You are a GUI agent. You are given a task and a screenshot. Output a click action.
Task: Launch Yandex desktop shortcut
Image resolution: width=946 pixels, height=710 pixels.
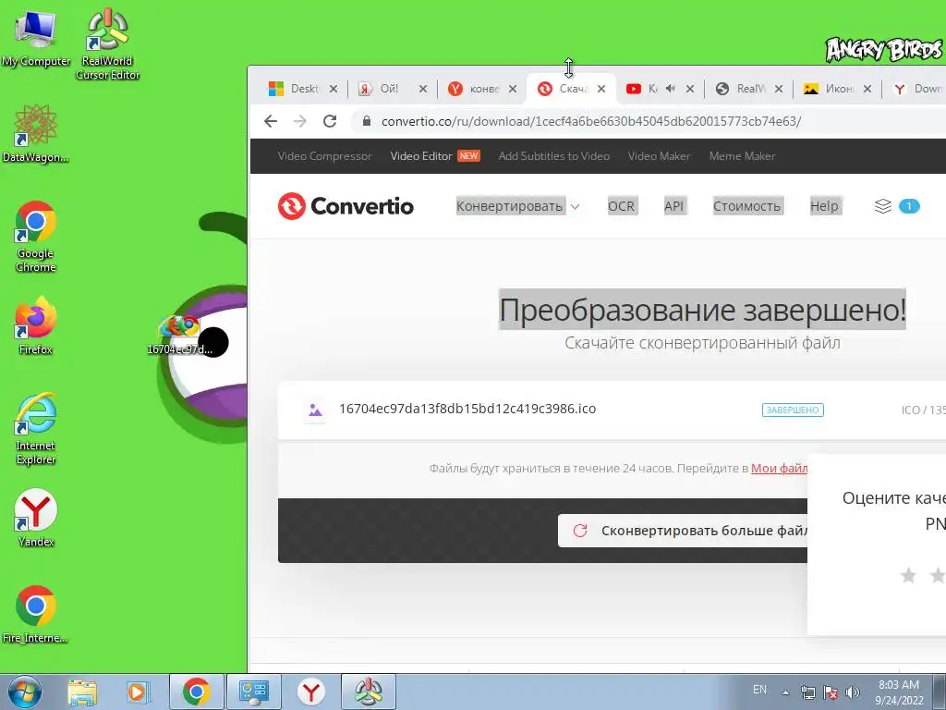click(36, 517)
